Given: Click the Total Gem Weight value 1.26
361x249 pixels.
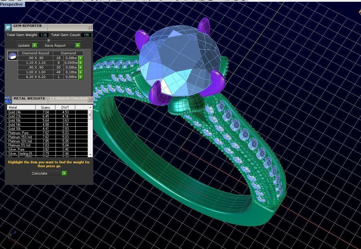Looking at the screenshot, I should point(44,35).
